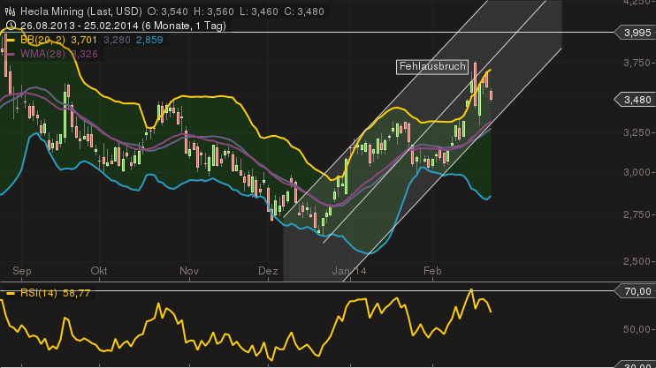Click the clock icon next to date range
The image size is (656, 368).
(11, 26)
